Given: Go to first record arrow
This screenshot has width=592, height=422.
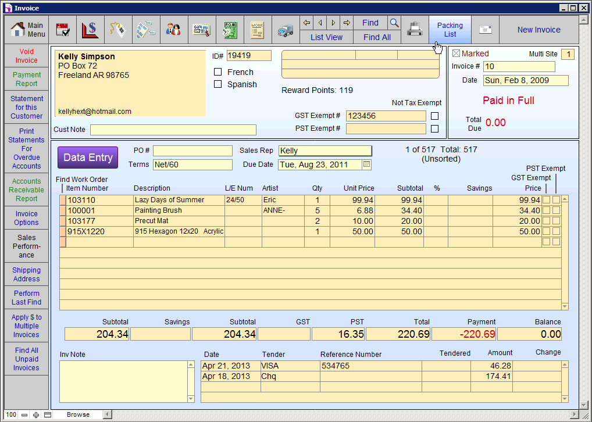Looking at the screenshot, I should tap(306, 23).
